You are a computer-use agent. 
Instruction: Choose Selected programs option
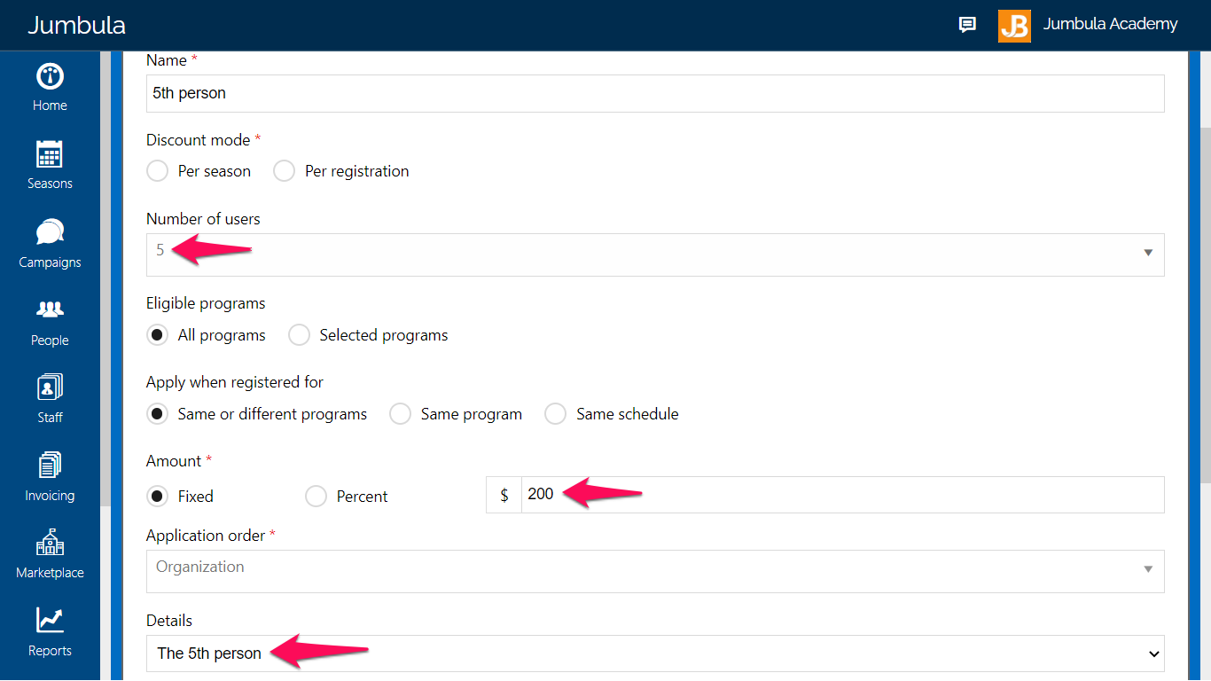(x=299, y=335)
